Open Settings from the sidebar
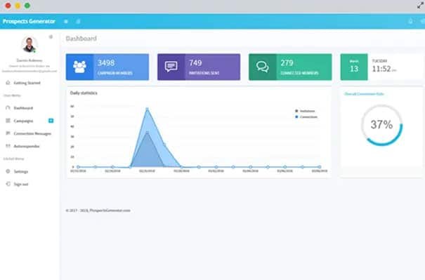 (x=17, y=171)
